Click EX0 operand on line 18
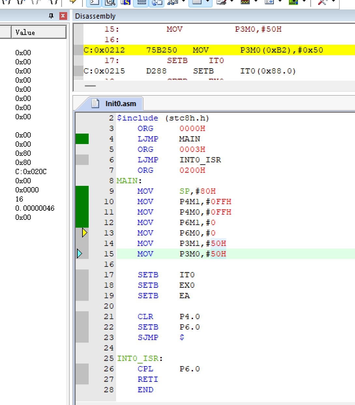This screenshot has height=405, width=355. 187,285
